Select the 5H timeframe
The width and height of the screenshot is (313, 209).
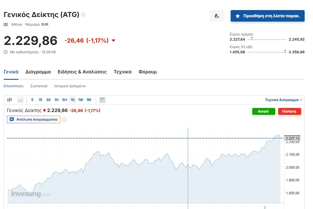65,100
